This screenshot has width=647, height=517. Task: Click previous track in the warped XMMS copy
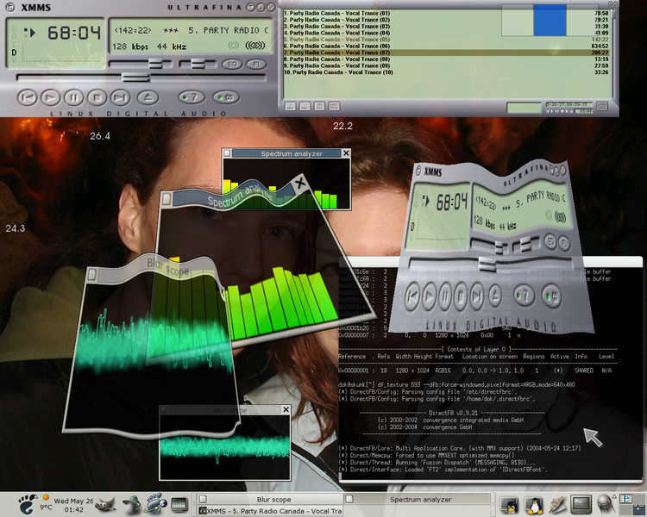pyautogui.click(x=411, y=296)
